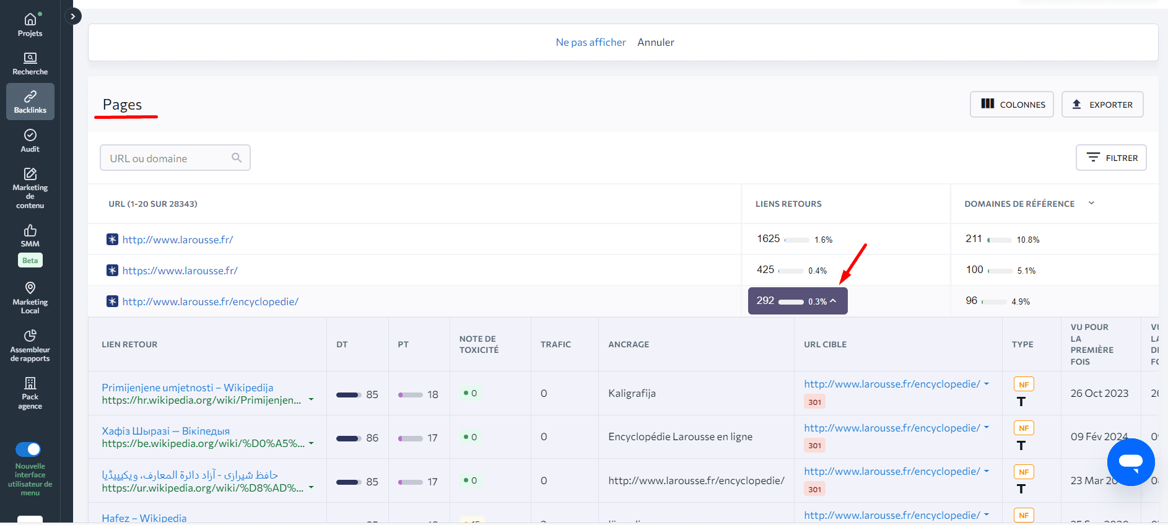Click the 100 referring domains value
The image size is (1168, 525).
click(975, 269)
